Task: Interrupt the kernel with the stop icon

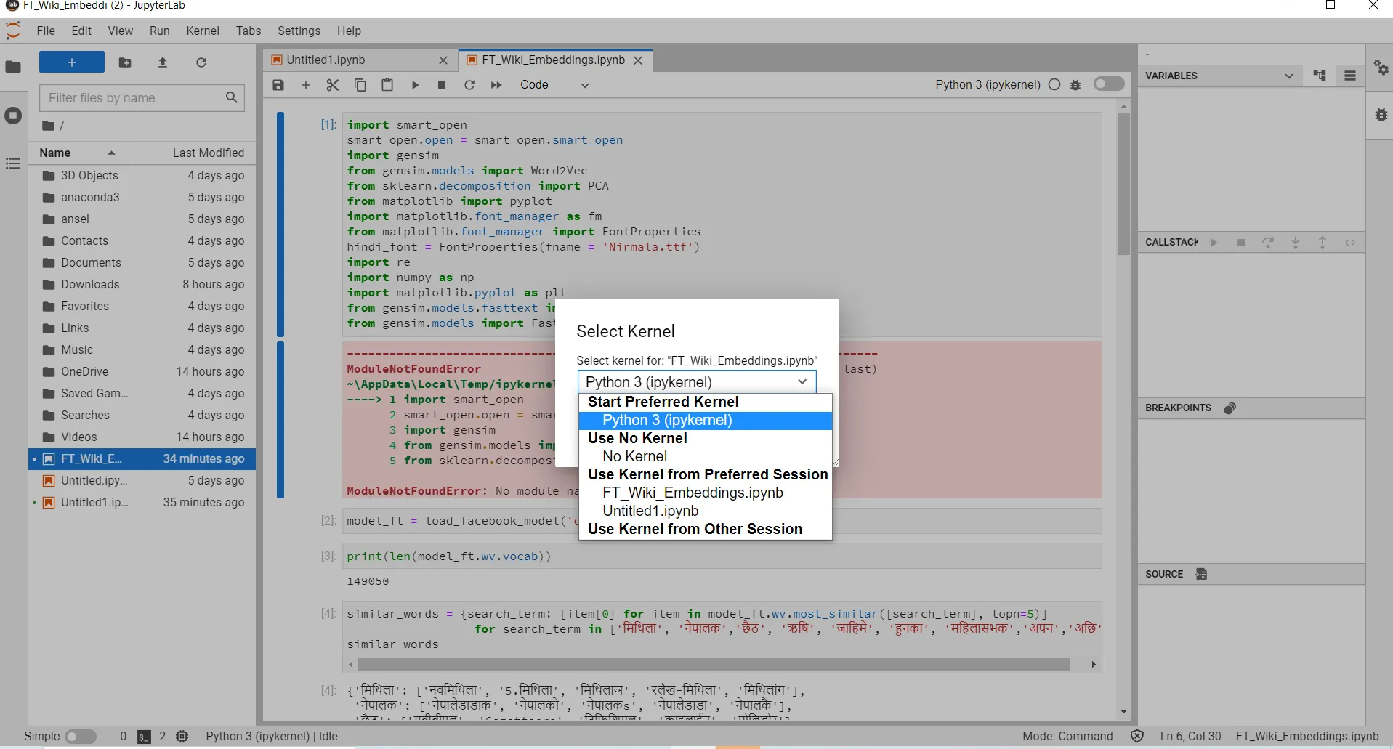Action: click(x=442, y=85)
